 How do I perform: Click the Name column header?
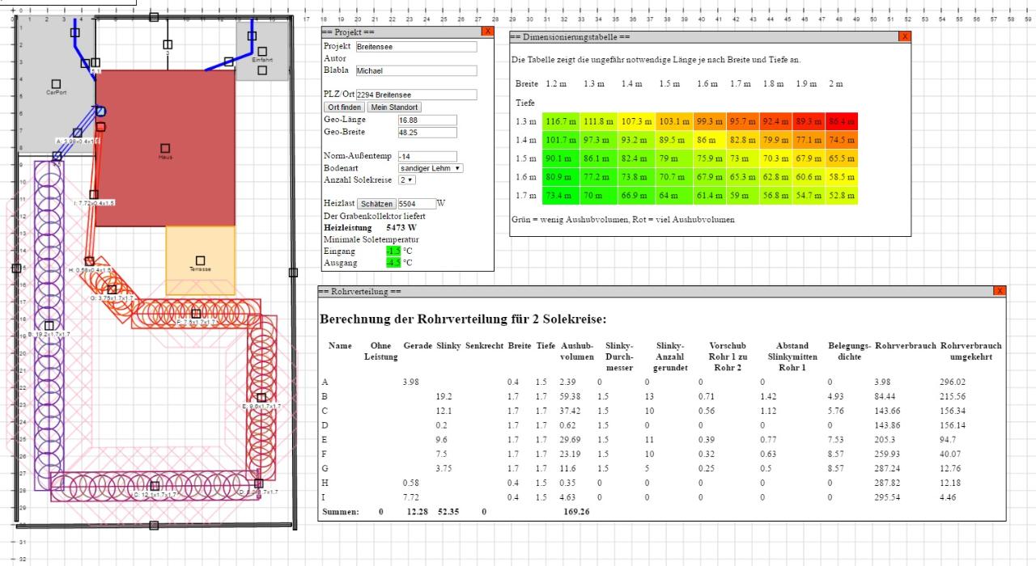point(340,345)
